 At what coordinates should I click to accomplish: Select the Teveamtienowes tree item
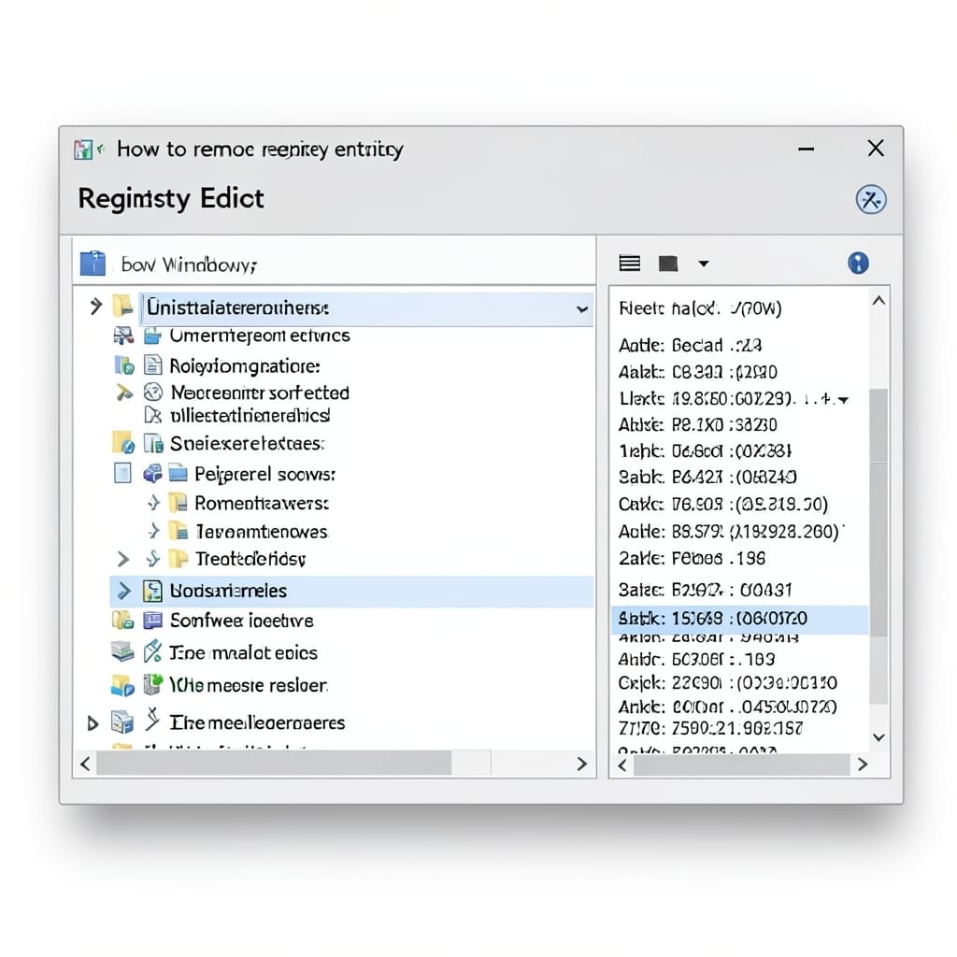click(262, 532)
